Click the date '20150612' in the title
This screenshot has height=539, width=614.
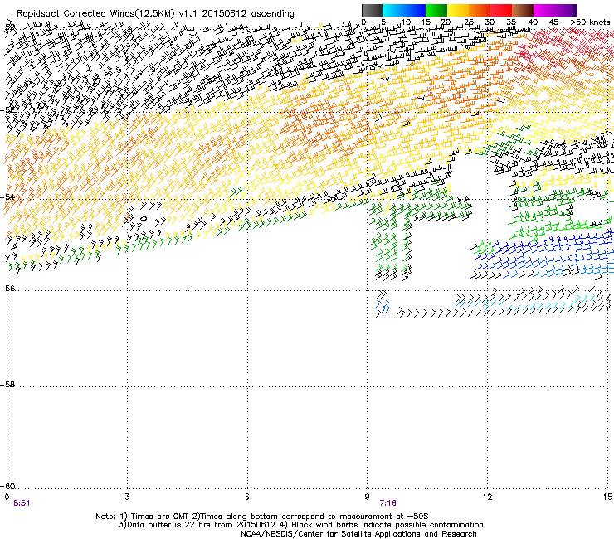tap(224, 14)
